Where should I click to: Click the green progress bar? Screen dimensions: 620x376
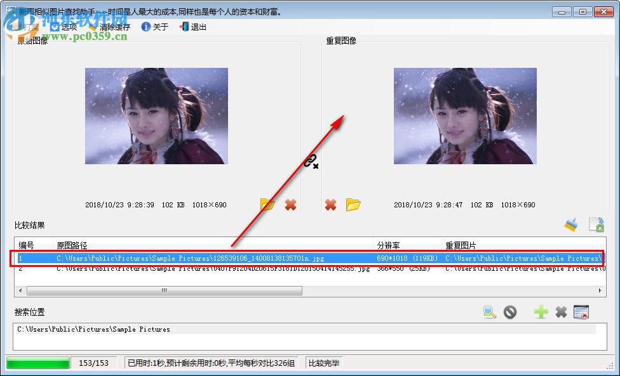37,362
